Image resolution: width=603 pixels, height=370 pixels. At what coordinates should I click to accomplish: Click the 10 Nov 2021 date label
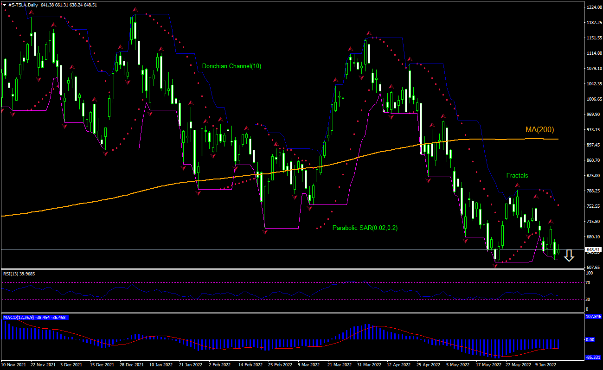point(14,365)
